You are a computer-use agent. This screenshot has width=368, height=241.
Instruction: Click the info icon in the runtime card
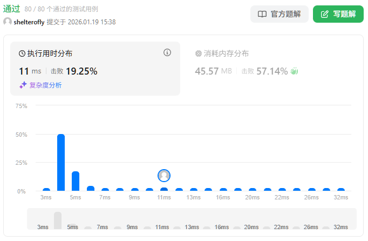(167, 53)
